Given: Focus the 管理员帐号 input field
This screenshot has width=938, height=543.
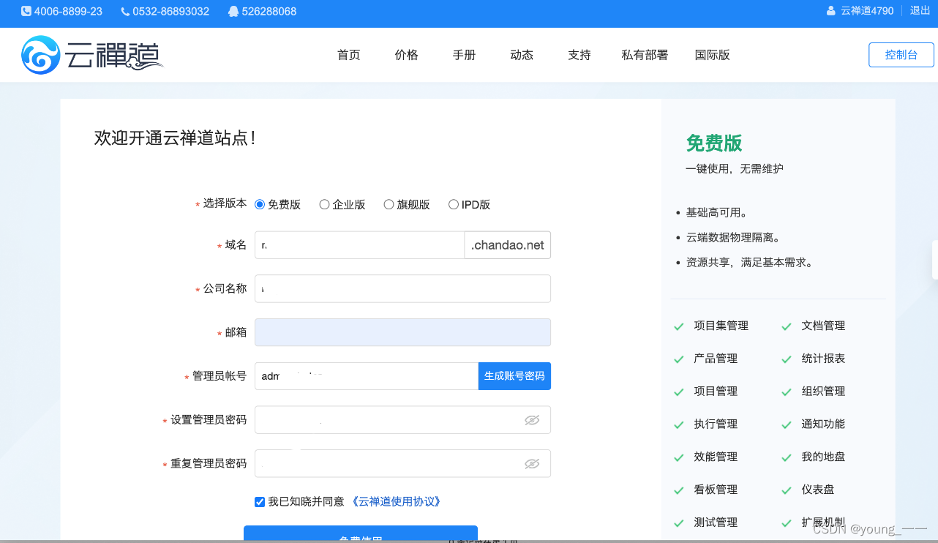Looking at the screenshot, I should click(367, 376).
